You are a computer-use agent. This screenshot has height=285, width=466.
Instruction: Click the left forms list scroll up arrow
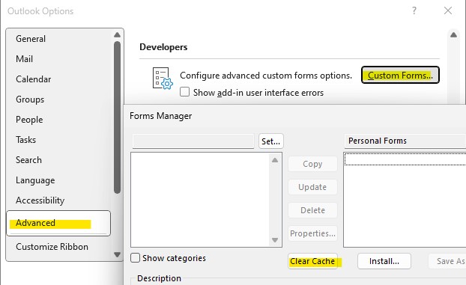[x=275, y=160]
